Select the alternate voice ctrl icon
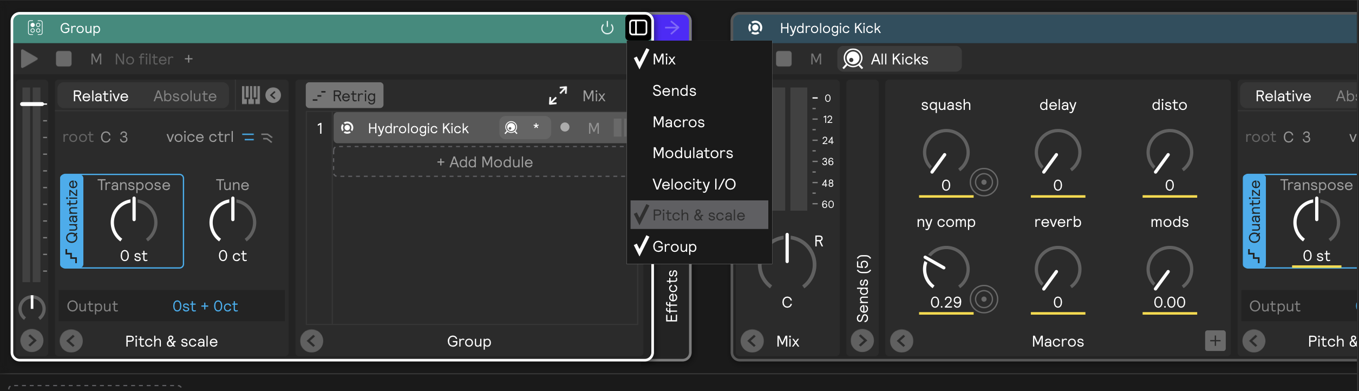Viewport: 1359px width, 391px height. [x=267, y=138]
